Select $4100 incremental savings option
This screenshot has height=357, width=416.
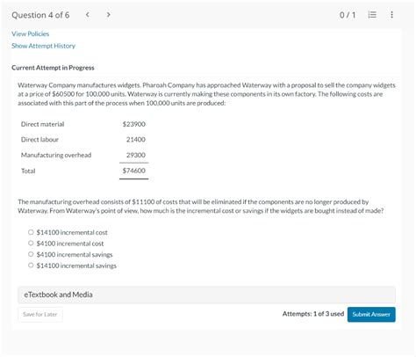31,254
